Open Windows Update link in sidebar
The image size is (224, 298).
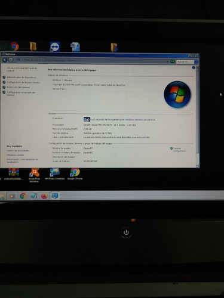pos(16,155)
